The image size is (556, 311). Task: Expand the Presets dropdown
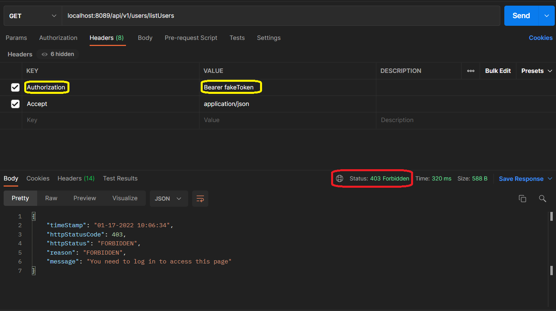tap(537, 71)
